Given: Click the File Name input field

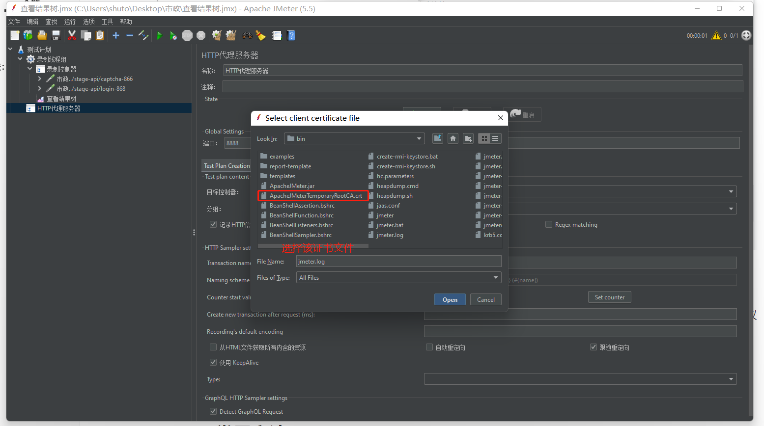Looking at the screenshot, I should point(398,261).
